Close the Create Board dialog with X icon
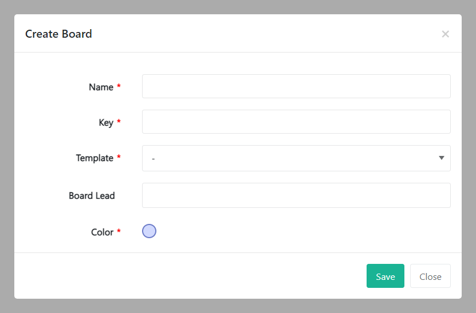Image resolution: width=476 pixels, height=313 pixels. coord(445,34)
